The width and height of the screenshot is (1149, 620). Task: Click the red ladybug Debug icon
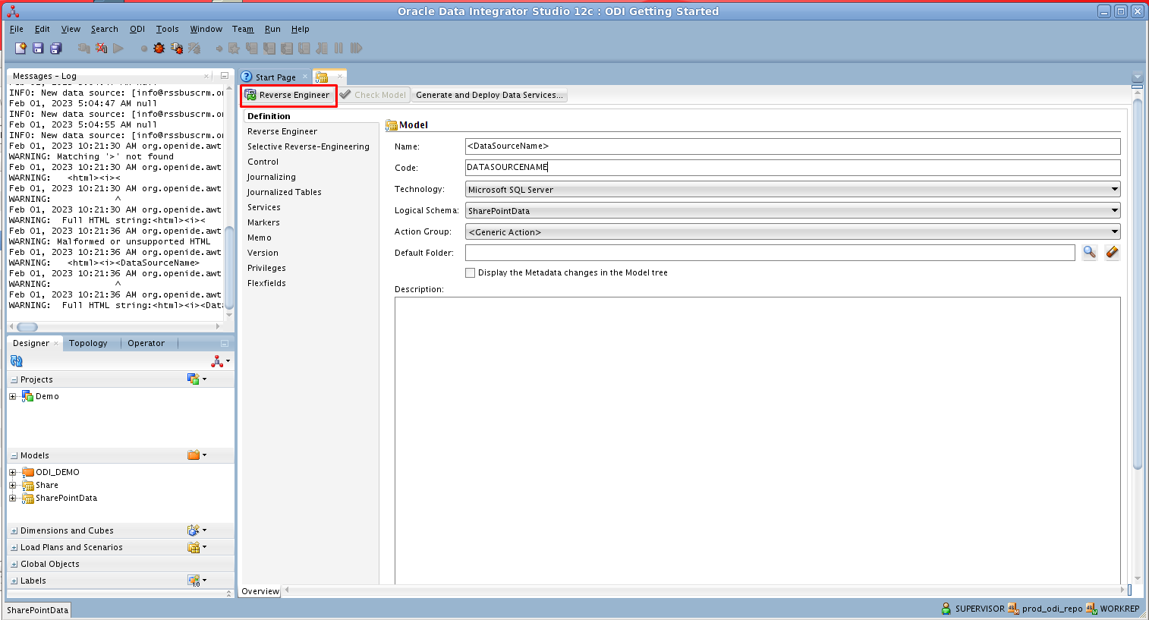(159, 49)
